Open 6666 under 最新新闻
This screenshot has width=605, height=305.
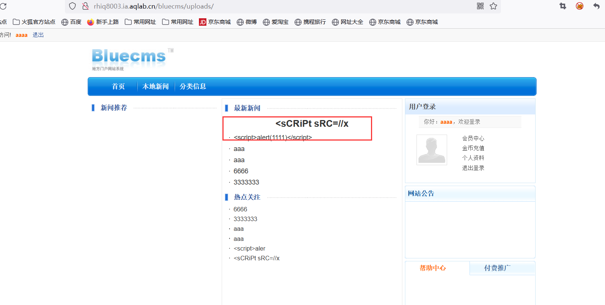click(x=241, y=171)
